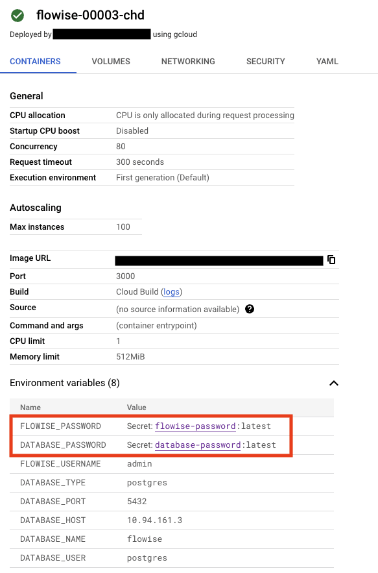Select the Max instances value 100
378x573 pixels.
point(123,227)
